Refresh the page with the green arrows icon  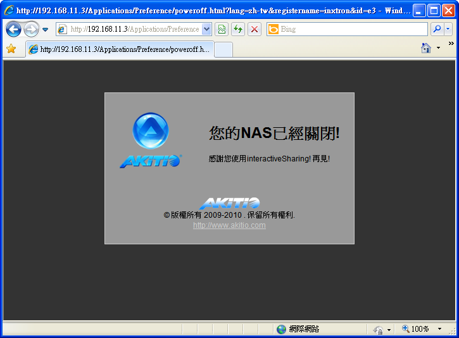click(x=238, y=29)
